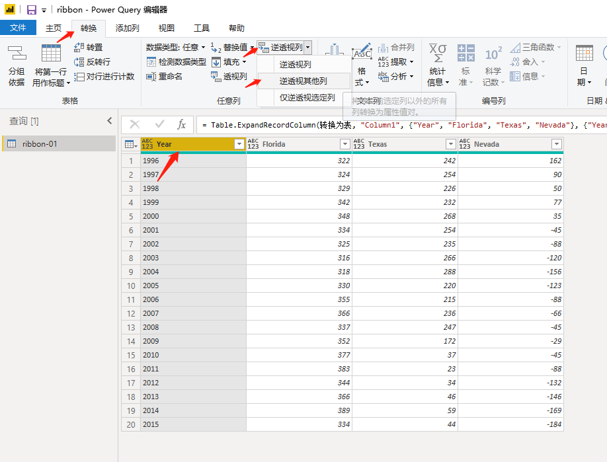Open the Florida column filter dropdown
The width and height of the screenshot is (607, 462).
pyautogui.click(x=344, y=144)
